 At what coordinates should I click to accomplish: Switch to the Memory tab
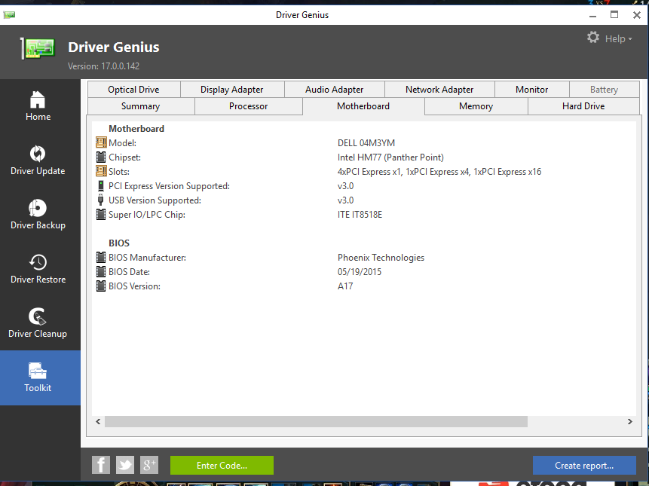pos(476,106)
